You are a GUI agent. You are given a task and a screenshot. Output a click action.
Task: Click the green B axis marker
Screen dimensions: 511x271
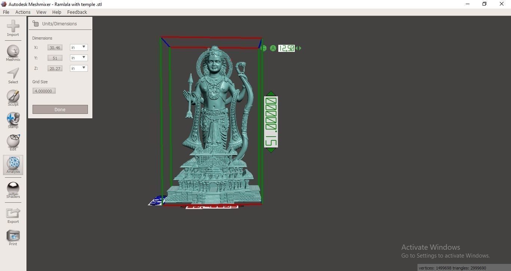tap(263, 48)
